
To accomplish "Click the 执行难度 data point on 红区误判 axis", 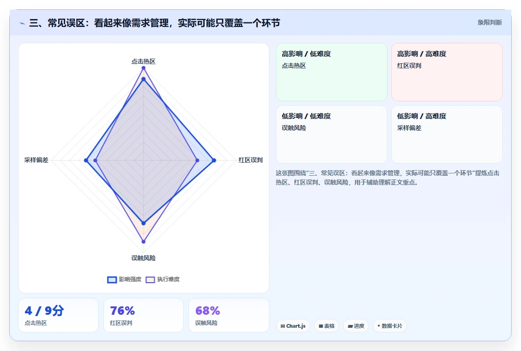I will [197, 160].
